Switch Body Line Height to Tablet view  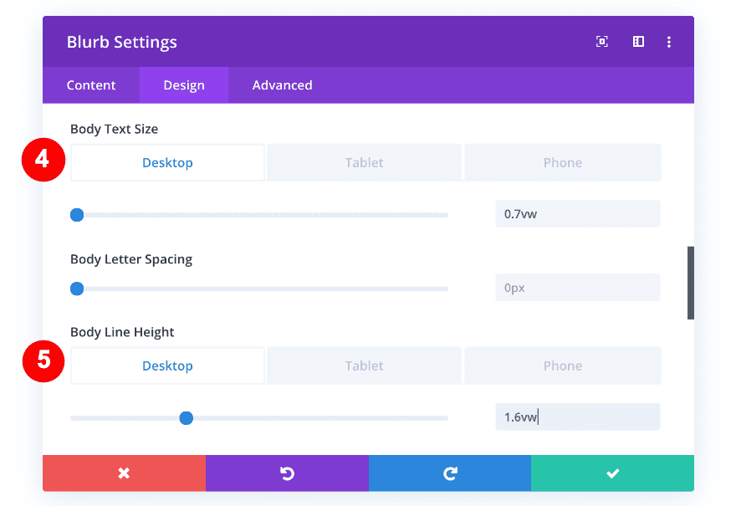(x=364, y=365)
